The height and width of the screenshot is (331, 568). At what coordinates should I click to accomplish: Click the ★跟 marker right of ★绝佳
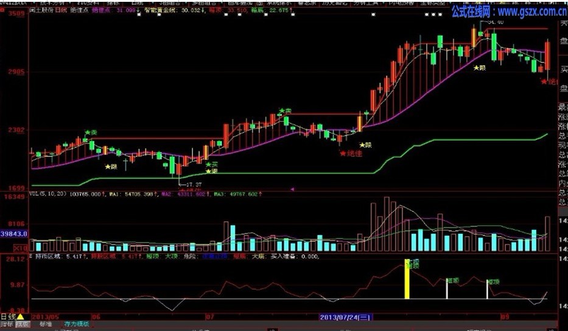click(365, 145)
